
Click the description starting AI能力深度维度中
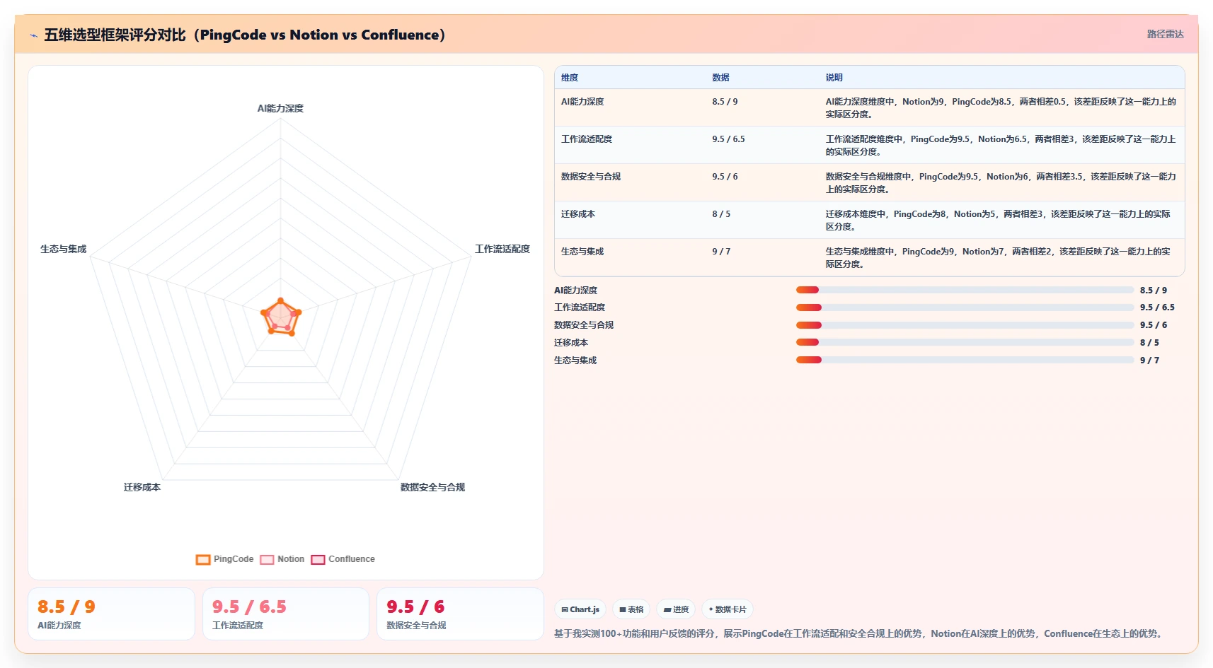1001,108
